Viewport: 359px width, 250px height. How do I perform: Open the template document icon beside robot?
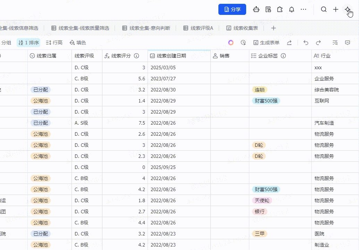tap(268, 9)
